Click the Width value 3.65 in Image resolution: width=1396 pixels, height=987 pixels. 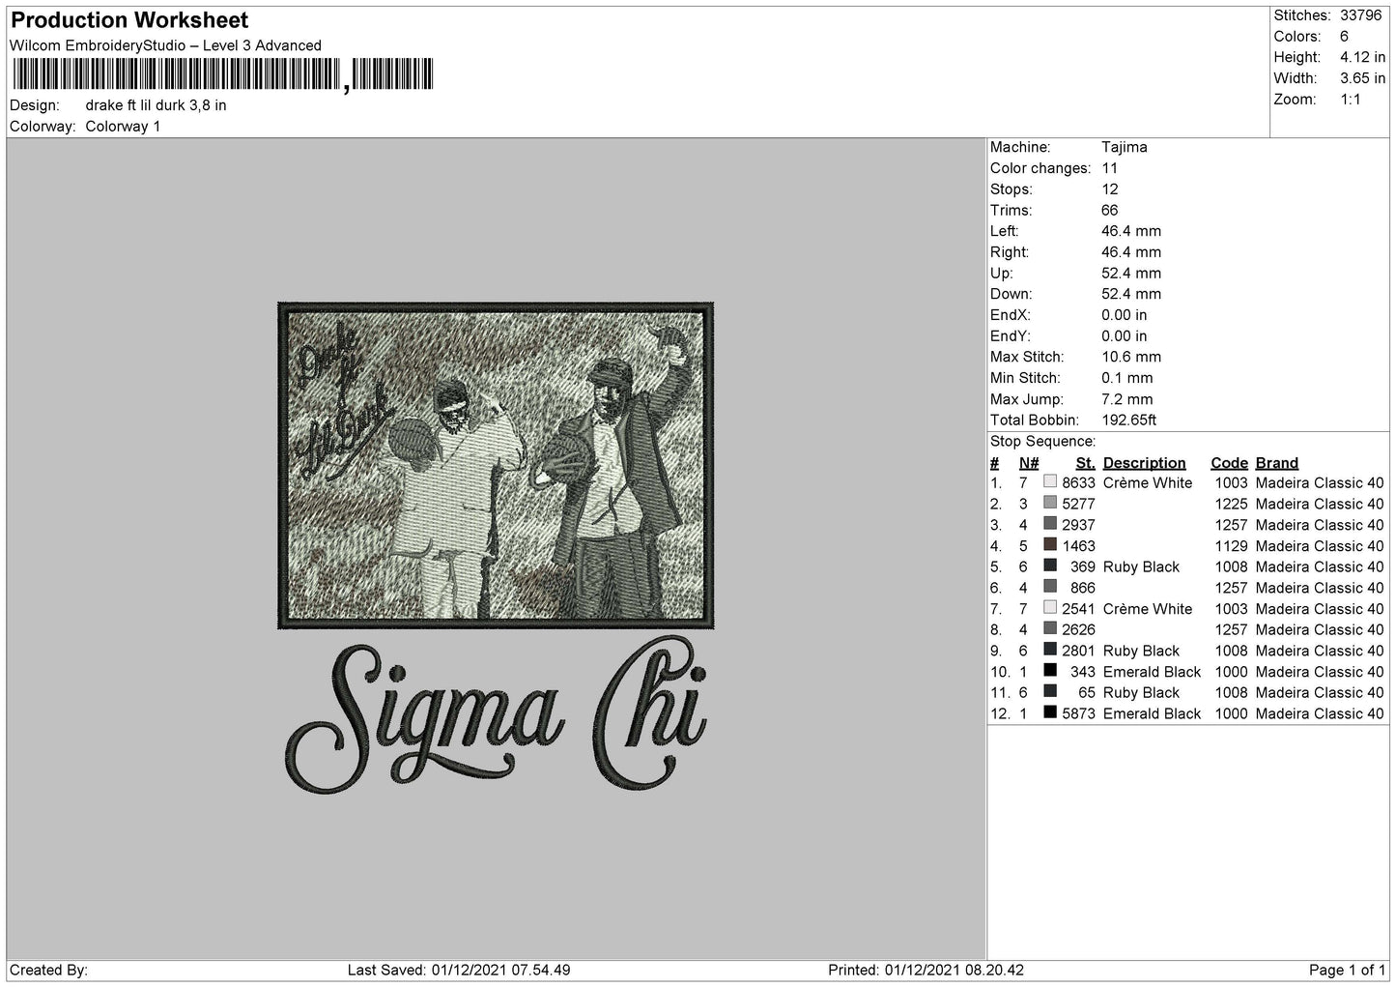1362,78
